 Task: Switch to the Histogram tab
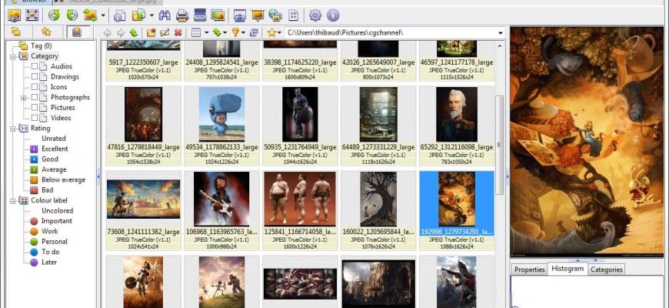[x=567, y=269]
